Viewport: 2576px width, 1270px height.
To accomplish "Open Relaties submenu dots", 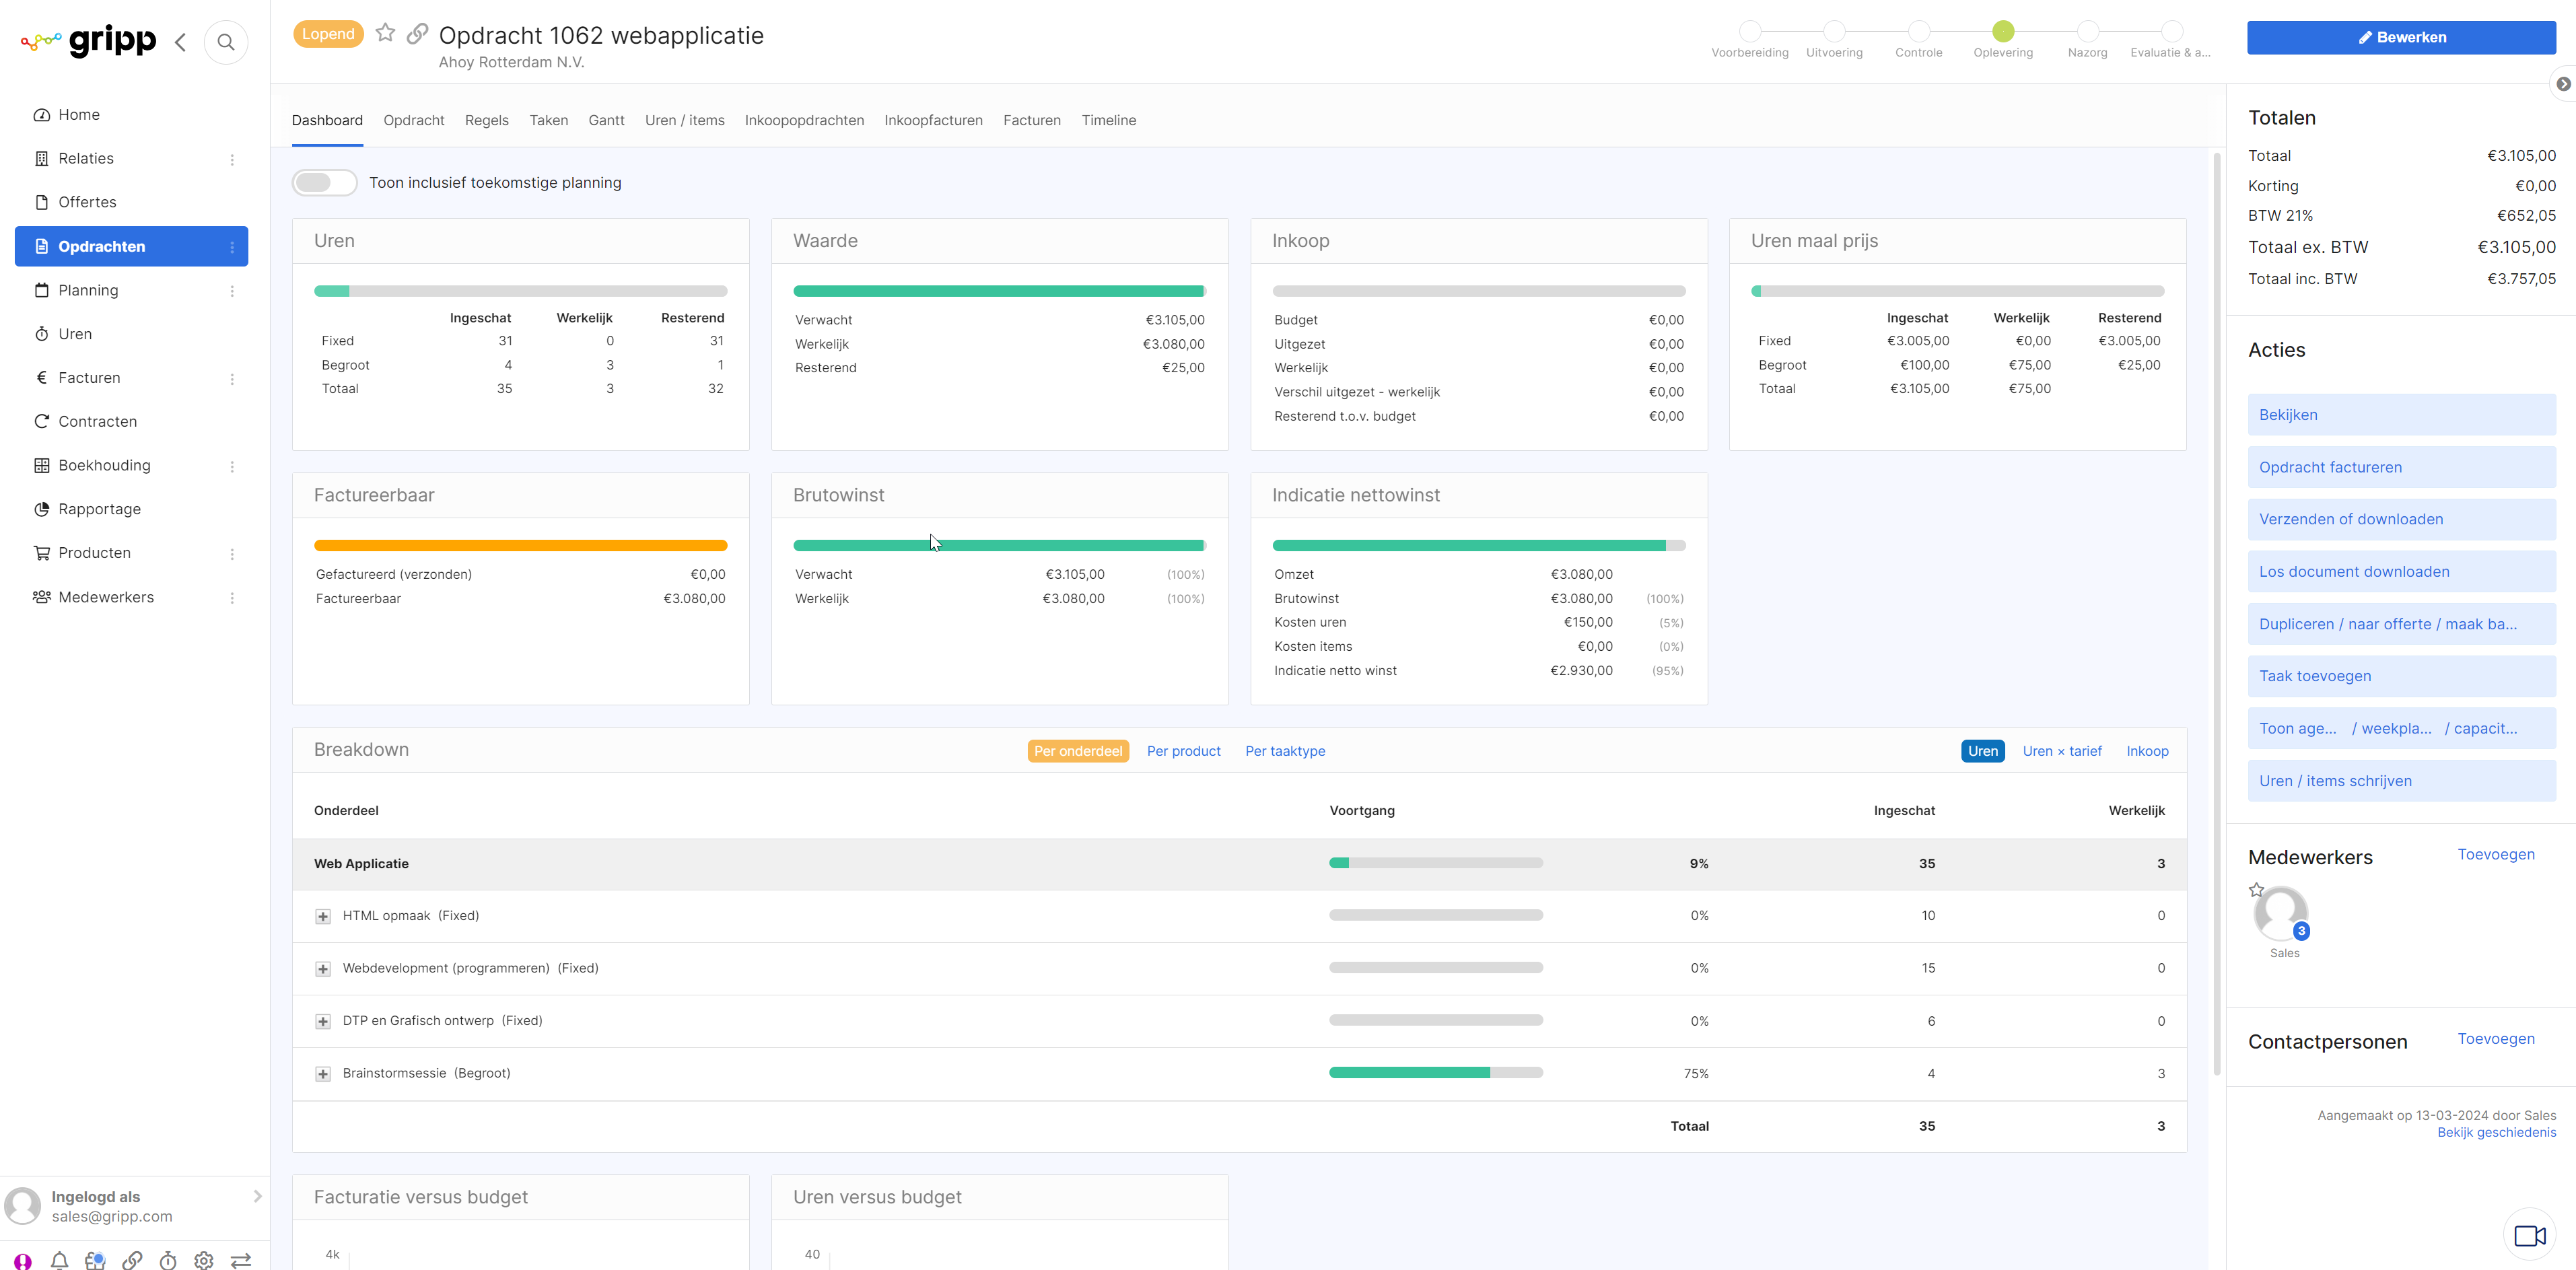I will (x=232, y=159).
